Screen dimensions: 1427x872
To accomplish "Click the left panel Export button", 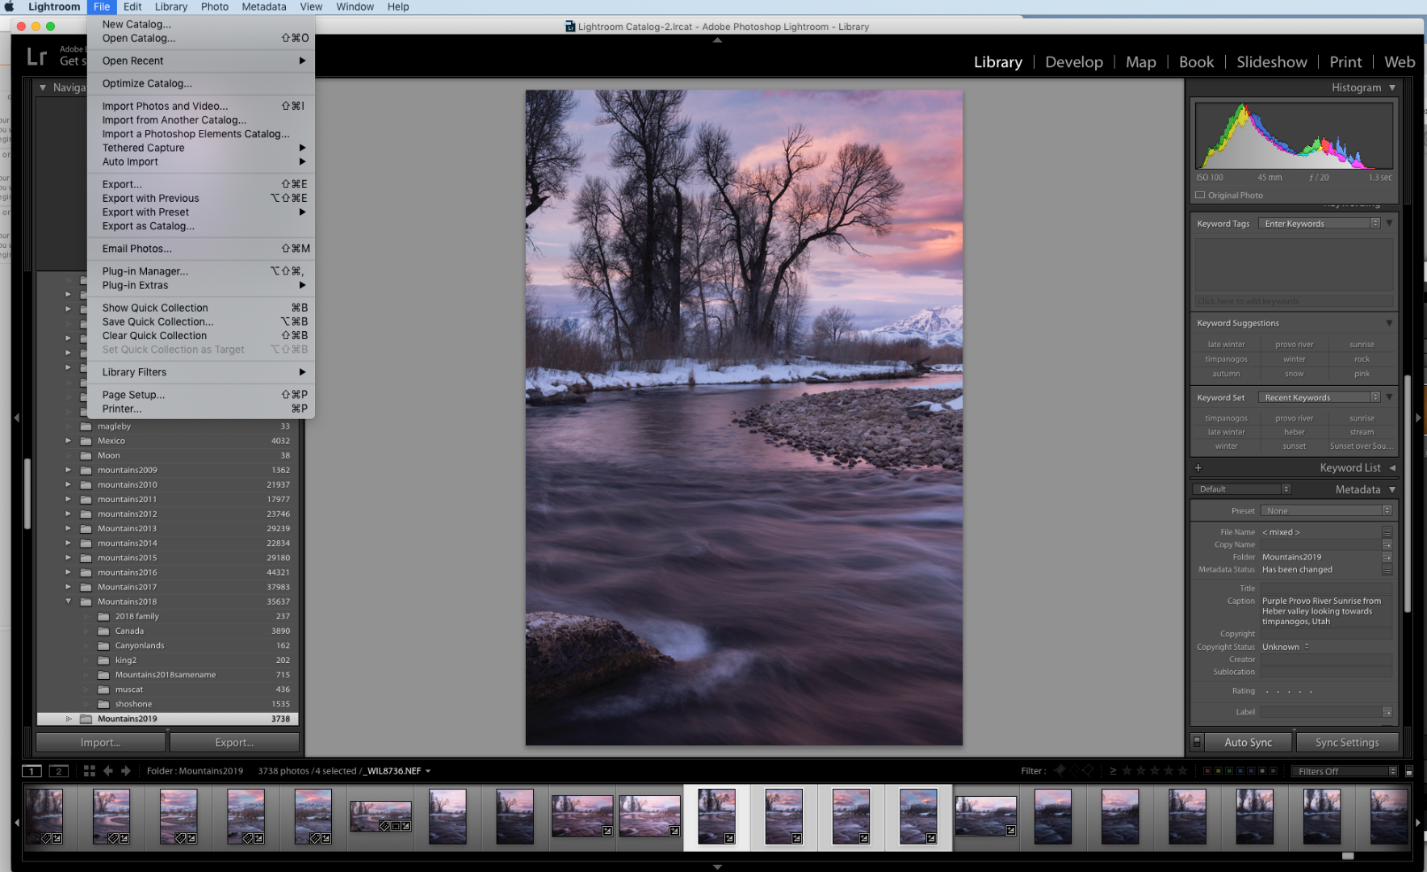I will click(235, 742).
